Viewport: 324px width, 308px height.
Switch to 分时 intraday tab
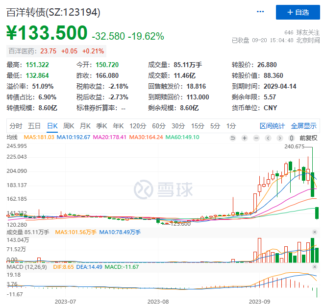pyautogui.click(x=16, y=126)
